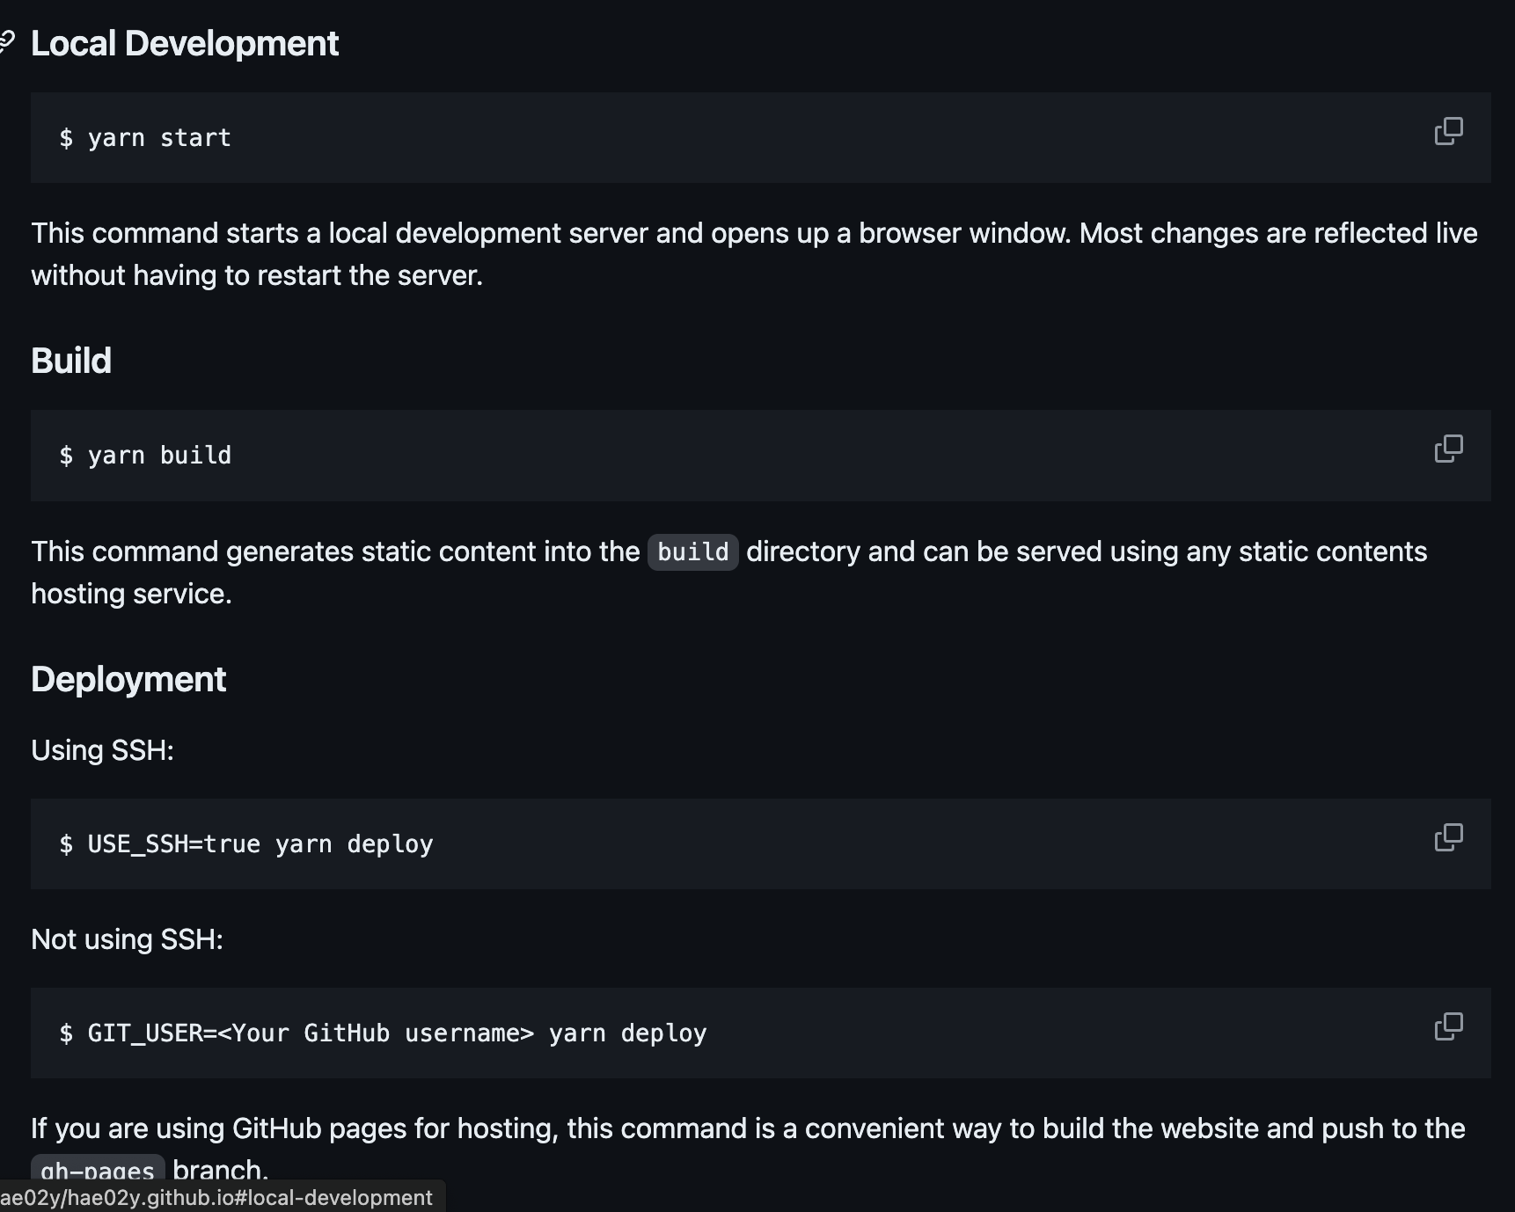1515x1212 pixels.
Task: Click the "Not using SSH:" label
Action: [128, 939]
